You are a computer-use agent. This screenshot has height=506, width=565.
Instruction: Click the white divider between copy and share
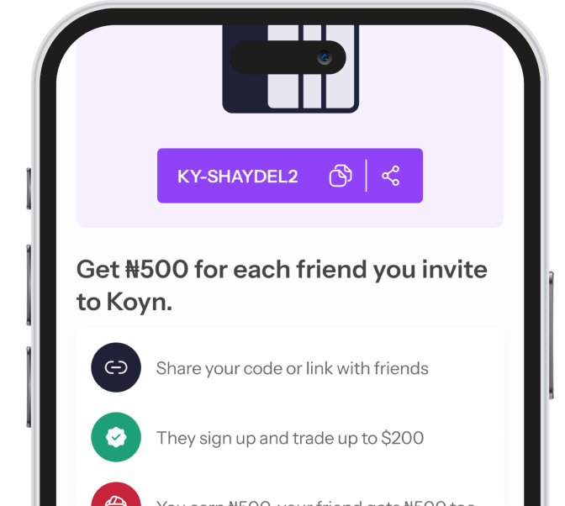[x=366, y=176]
